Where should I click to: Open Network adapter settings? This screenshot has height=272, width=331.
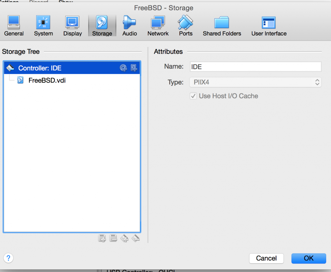[158, 26]
